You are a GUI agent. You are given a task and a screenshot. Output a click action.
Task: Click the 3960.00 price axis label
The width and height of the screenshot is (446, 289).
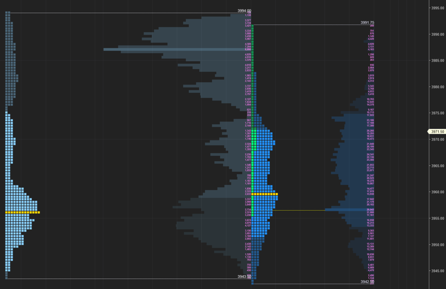[438, 192]
